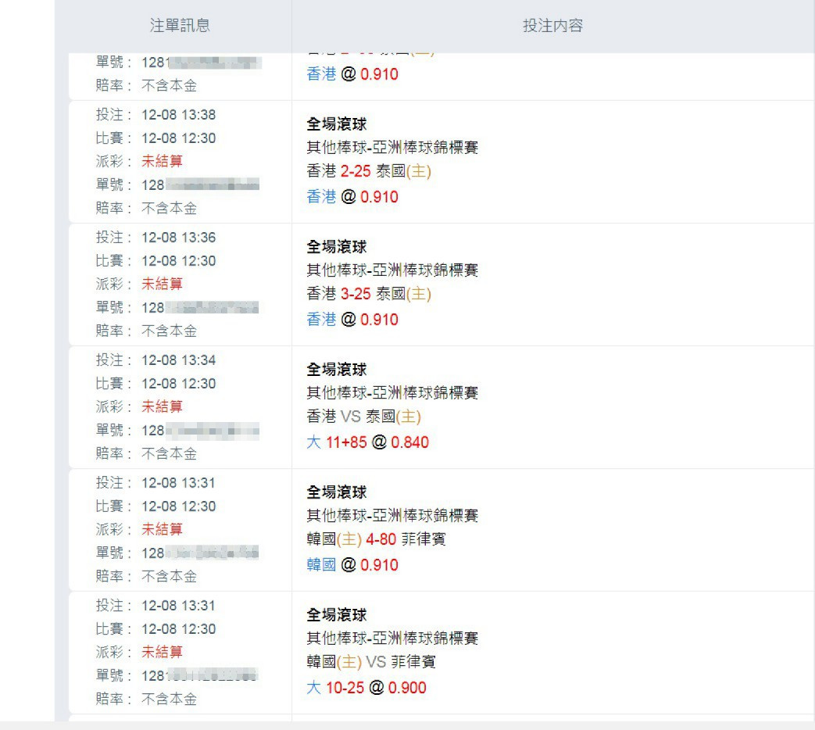Open the 韓國 @ 0.910 selection
Image resolution: width=815 pixels, height=730 pixels.
point(352,564)
